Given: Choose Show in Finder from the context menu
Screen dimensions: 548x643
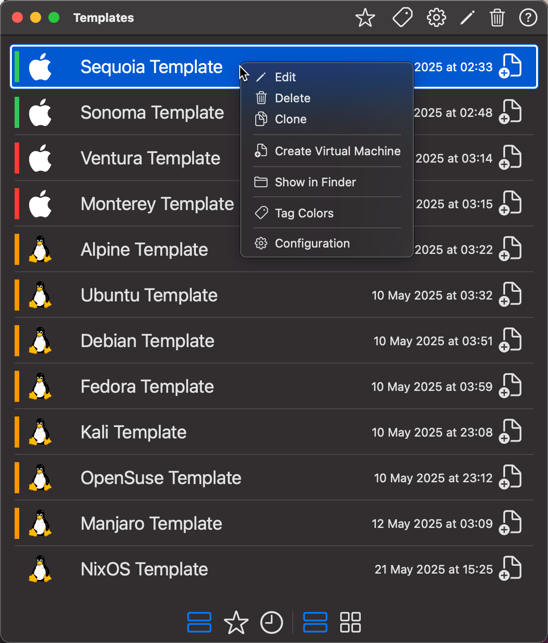Looking at the screenshot, I should 315,182.
